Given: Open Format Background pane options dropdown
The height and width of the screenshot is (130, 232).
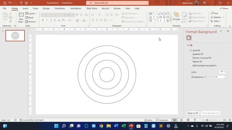Looking at the screenshot, I should pyautogui.click(x=221, y=31).
